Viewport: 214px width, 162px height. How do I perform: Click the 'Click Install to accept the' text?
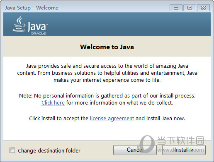[58, 119]
